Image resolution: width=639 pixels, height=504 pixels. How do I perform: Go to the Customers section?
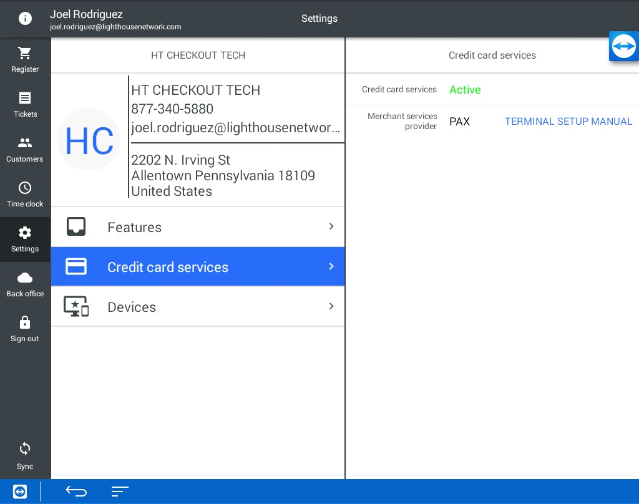[x=25, y=143]
